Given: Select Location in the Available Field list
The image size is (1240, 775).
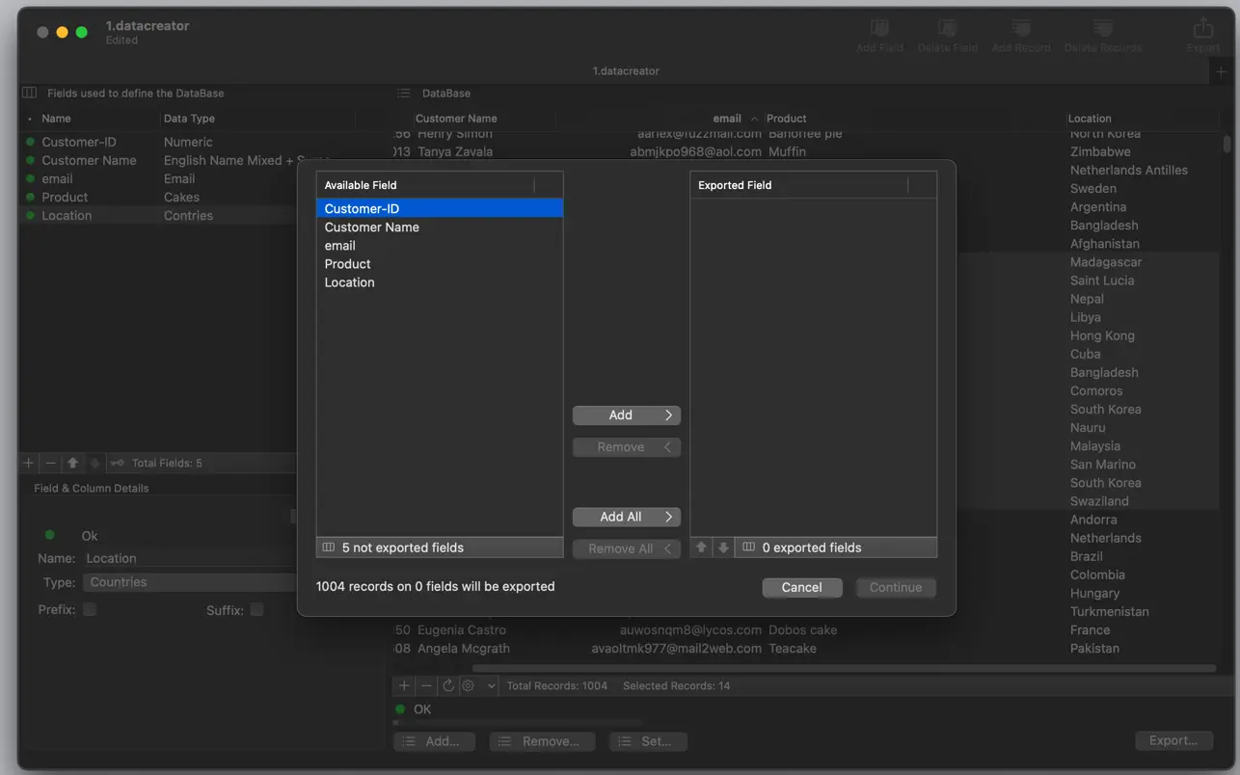Looking at the screenshot, I should [440, 282].
